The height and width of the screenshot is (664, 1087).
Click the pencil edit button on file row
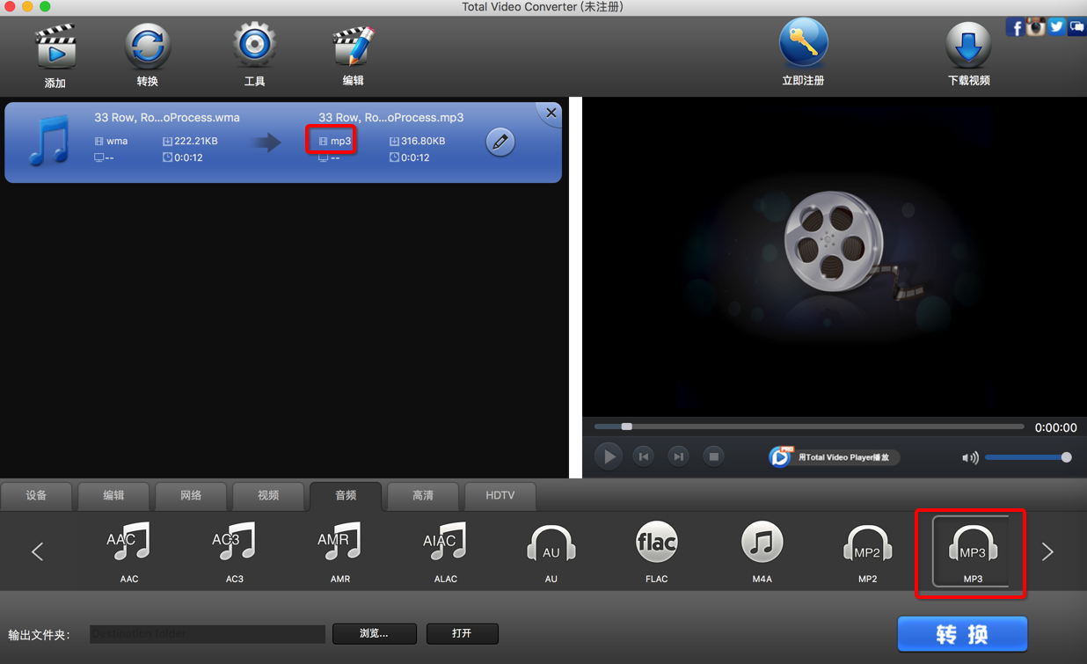pyautogui.click(x=500, y=142)
